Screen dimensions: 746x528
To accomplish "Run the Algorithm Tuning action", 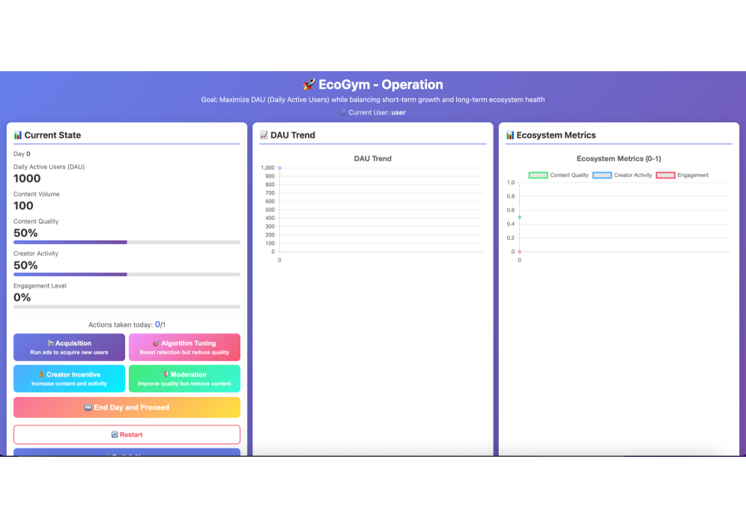I will (x=184, y=348).
